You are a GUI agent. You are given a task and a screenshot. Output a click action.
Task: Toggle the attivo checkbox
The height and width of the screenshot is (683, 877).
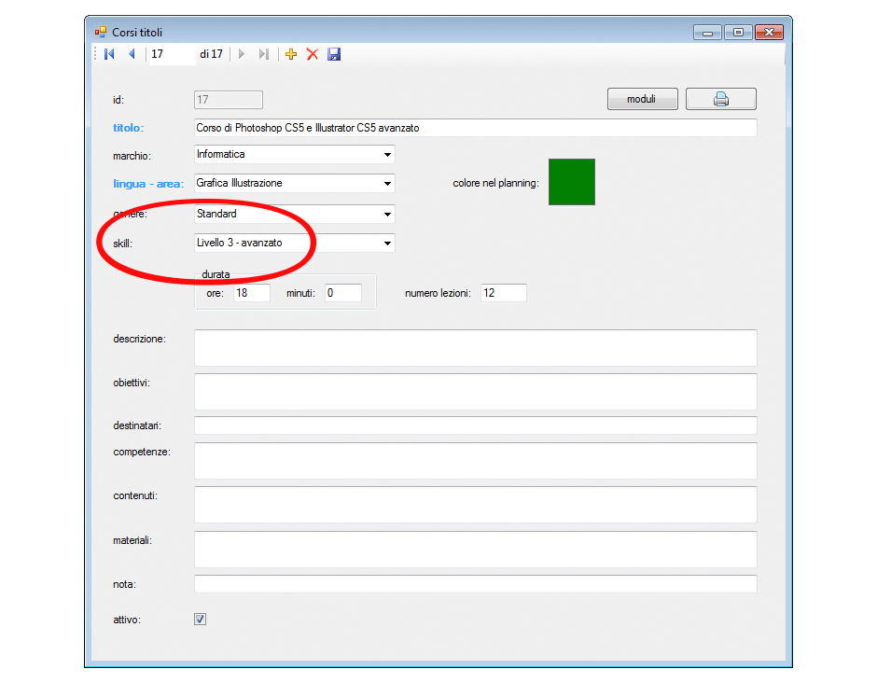coord(201,619)
